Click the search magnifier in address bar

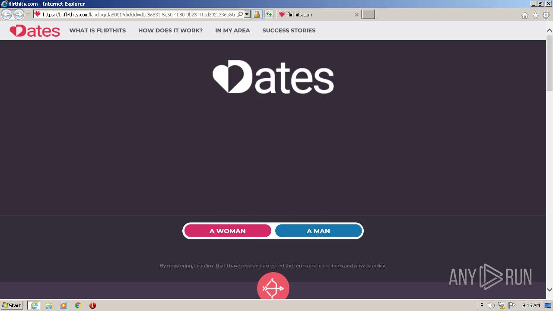(240, 14)
